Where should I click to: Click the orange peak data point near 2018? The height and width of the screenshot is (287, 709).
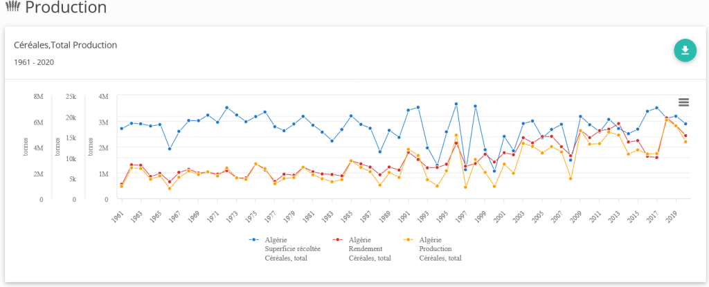666,120
